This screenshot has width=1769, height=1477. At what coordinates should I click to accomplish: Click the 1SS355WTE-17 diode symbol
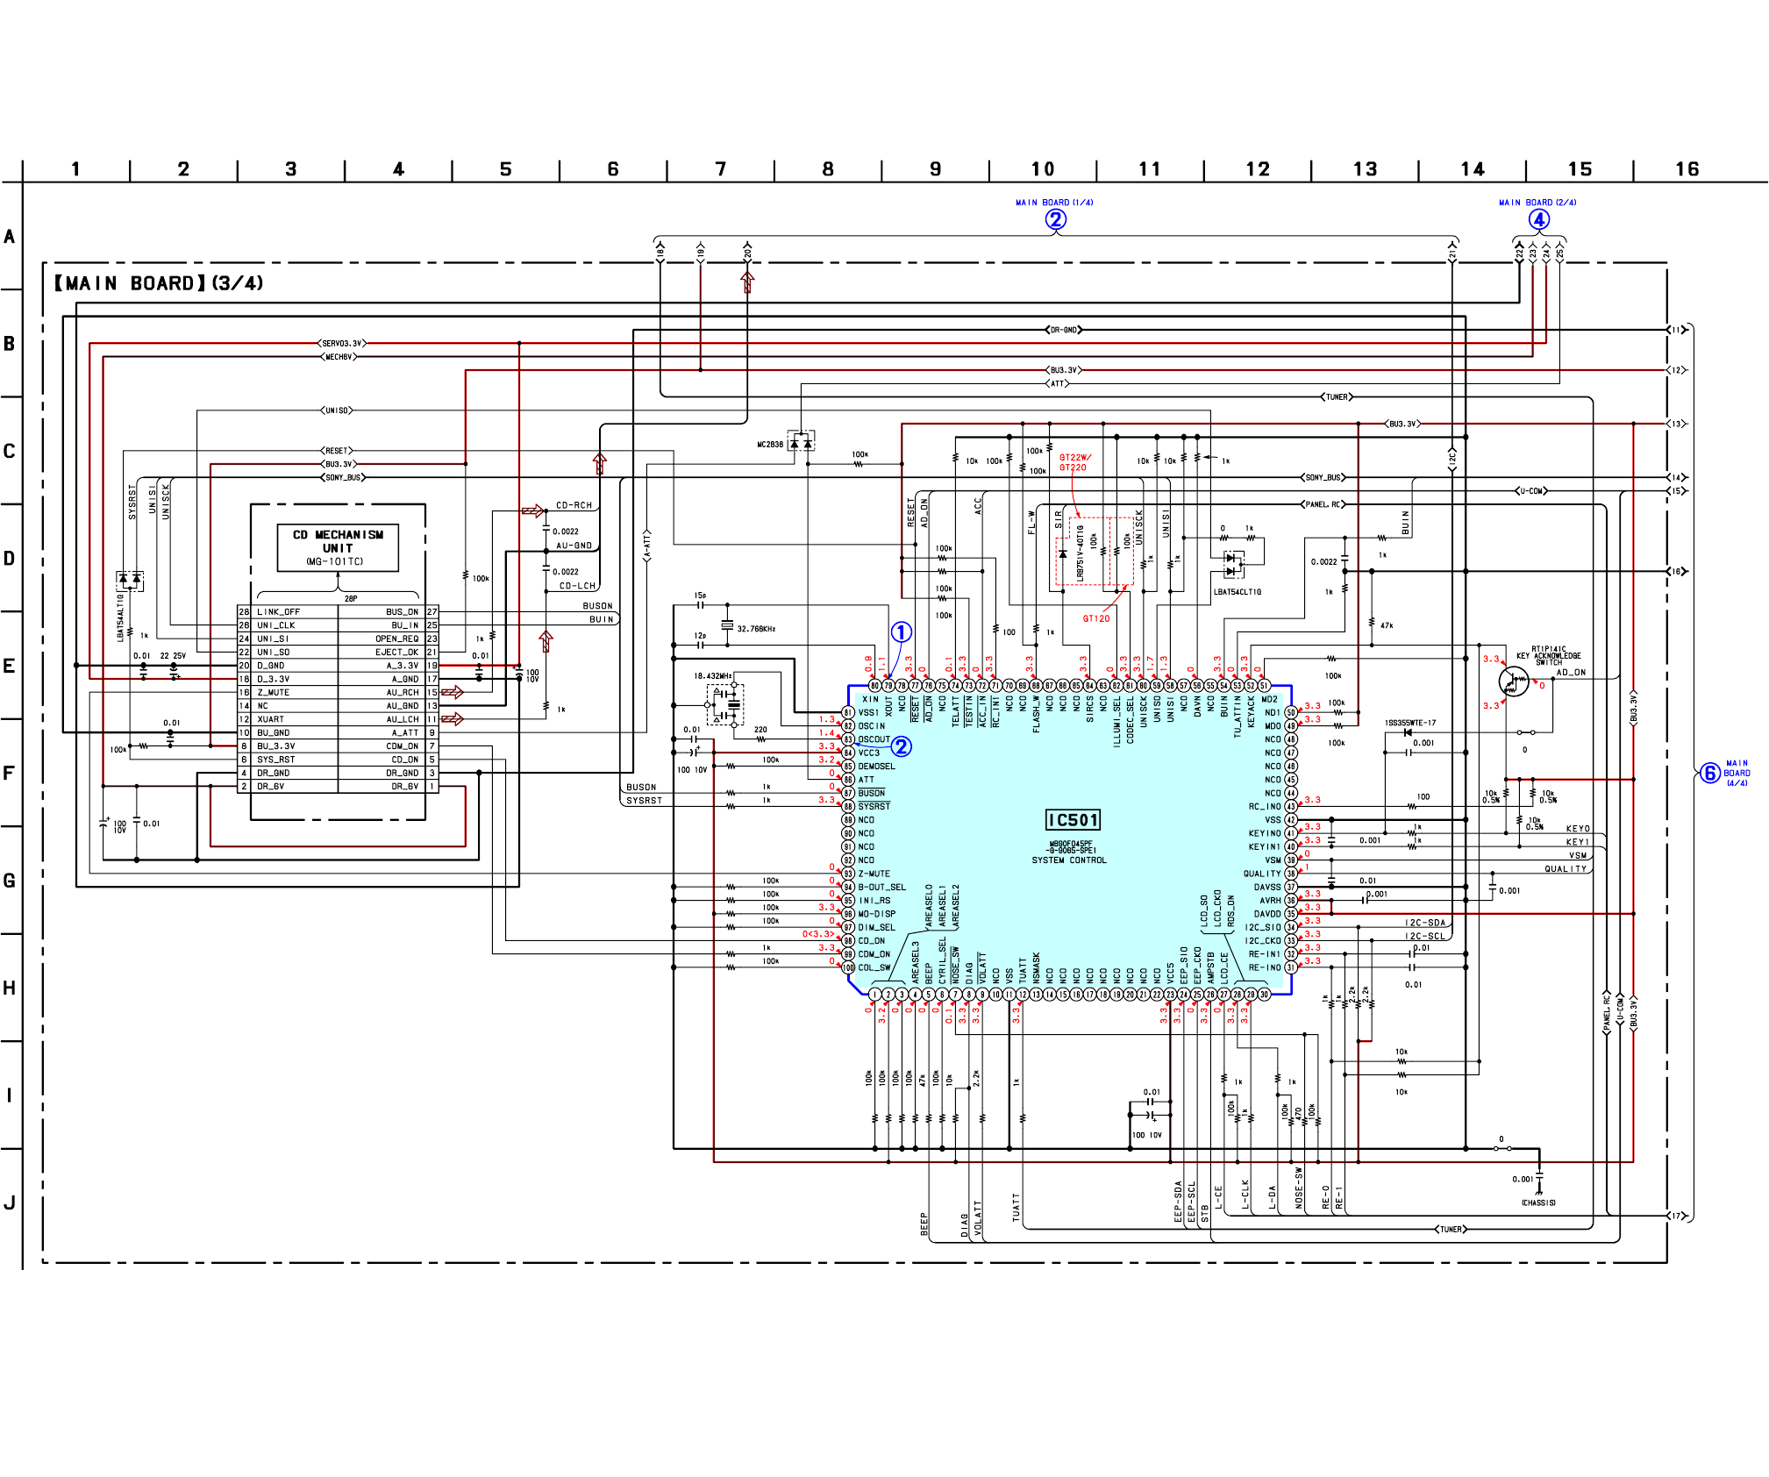tap(1408, 732)
